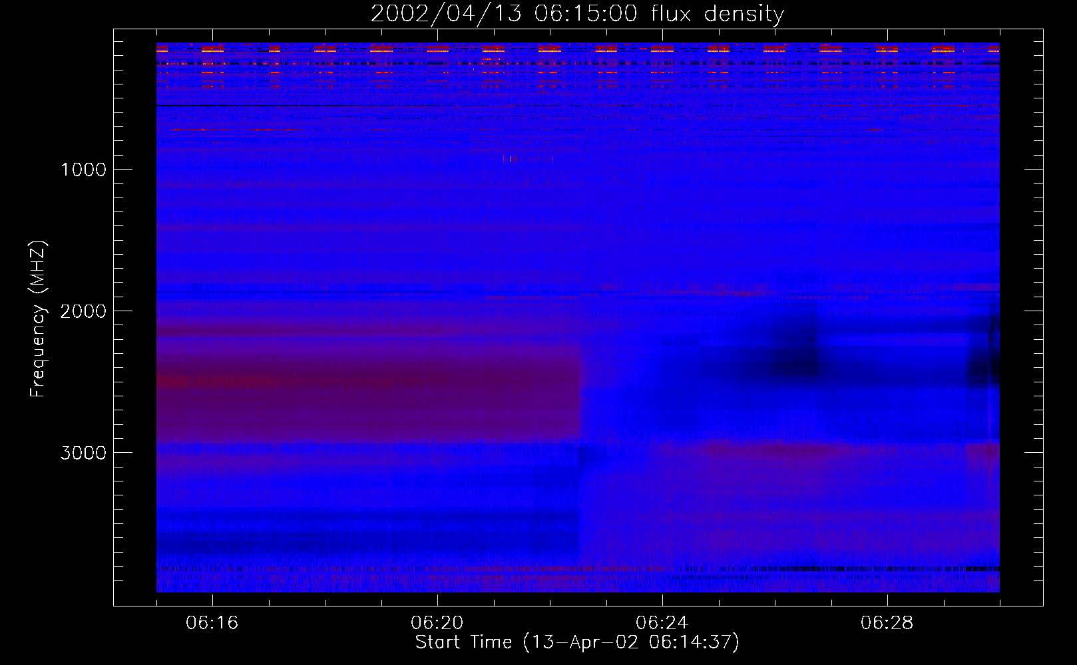The width and height of the screenshot is (1077, 665).
Task: Click the 06:28 time tick label
Action: 887,623
